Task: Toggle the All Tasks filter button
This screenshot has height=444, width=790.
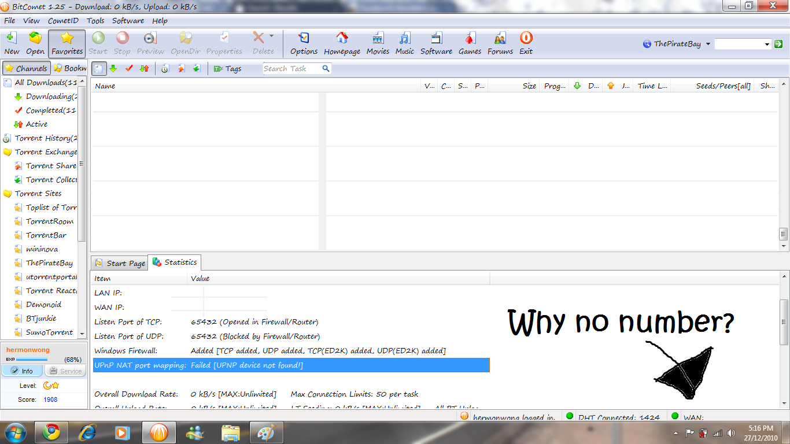Action: point(99,68)
